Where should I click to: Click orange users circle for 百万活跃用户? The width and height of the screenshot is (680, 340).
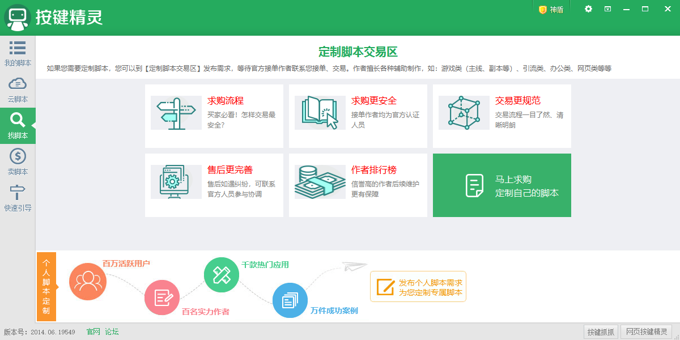[88, 282]
